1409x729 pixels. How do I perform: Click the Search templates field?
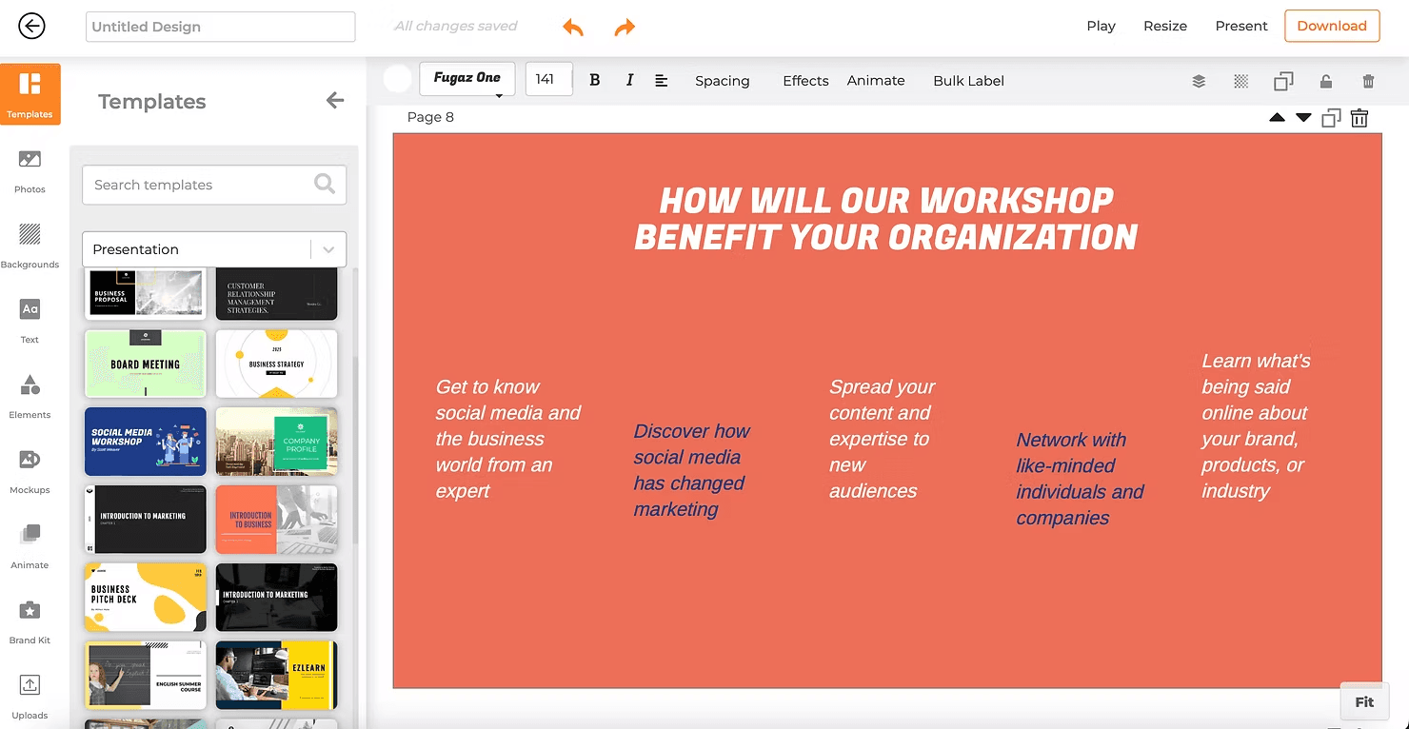tap(214, 185)
